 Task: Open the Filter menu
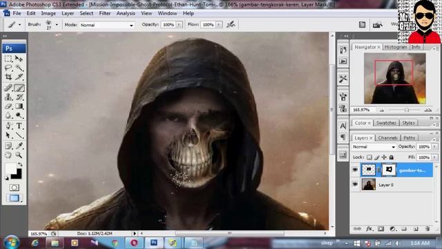[104, 13]
